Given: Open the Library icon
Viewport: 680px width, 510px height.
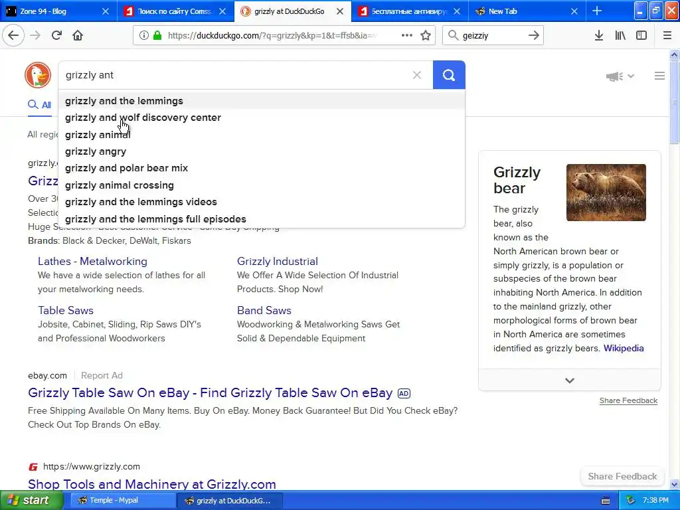Looking at the screenshot, I should 620,35.
